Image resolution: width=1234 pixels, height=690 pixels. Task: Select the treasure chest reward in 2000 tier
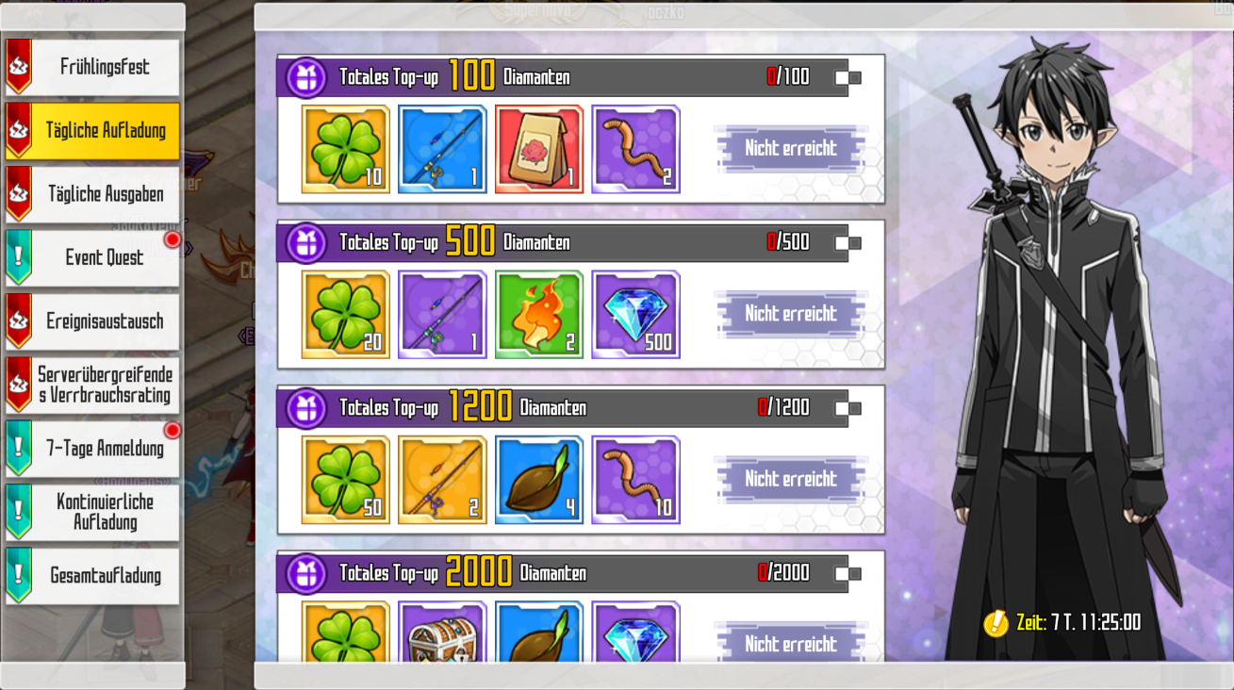(x=442, y=632)
